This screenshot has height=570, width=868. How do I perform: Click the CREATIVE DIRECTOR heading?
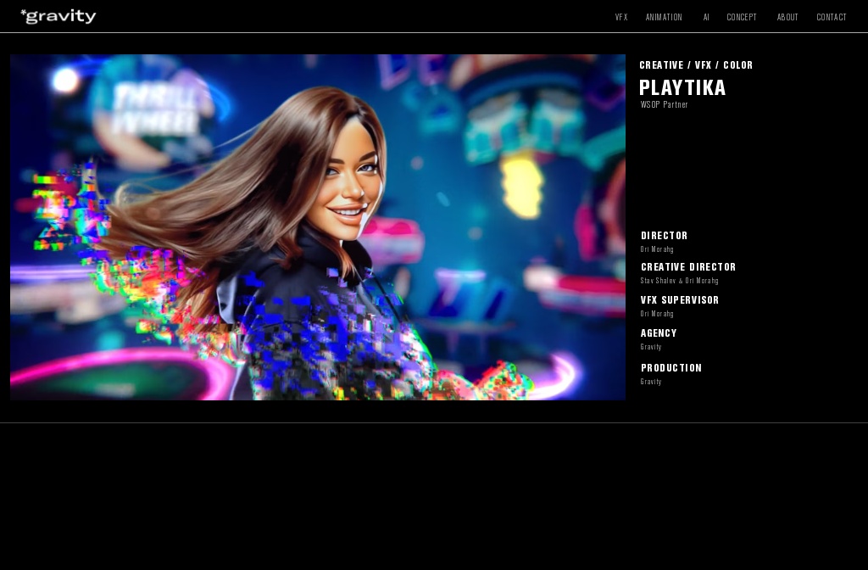[x=688, y=267]
